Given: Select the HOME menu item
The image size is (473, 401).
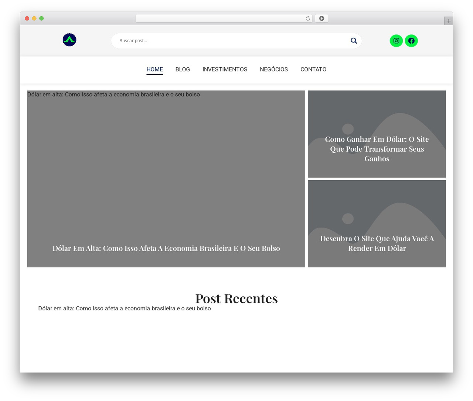Looking at the screenshot, I should 154,70.
